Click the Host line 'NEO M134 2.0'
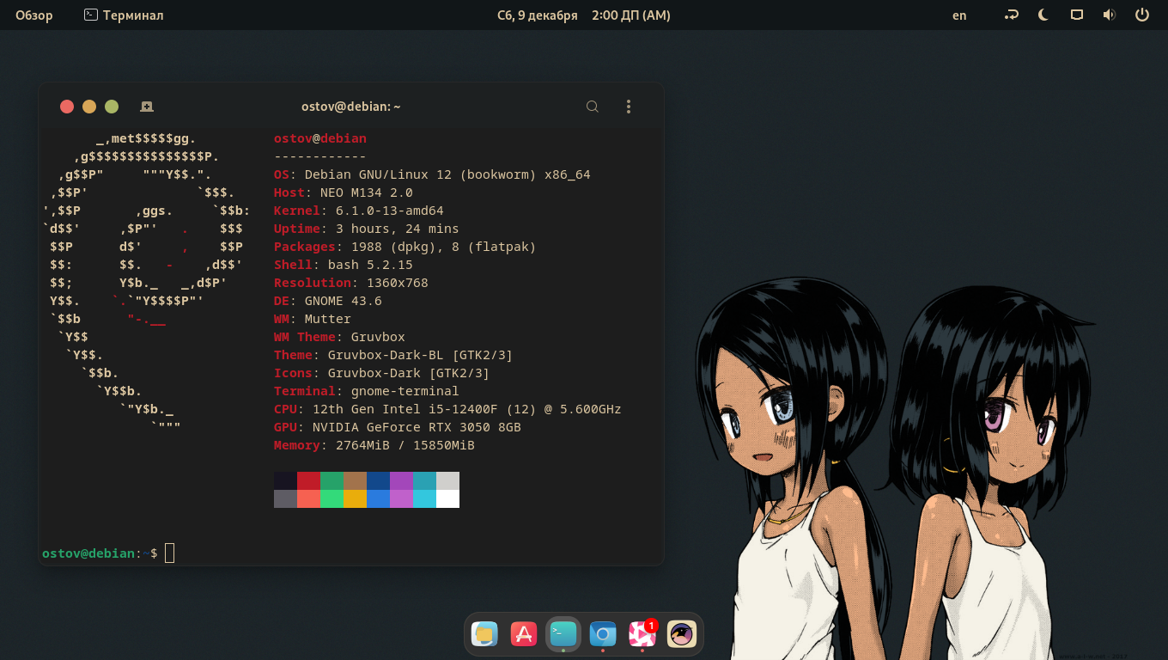The image size is (1168, 660). coord(344,192)
